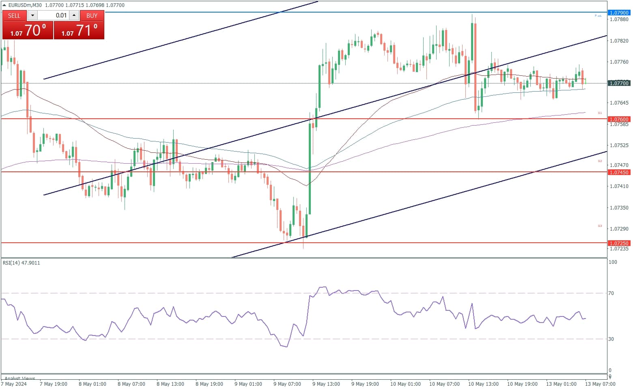Click 1.07820 on the price scale
This screenshot has height=389, width=633.
tap(619, 41)
